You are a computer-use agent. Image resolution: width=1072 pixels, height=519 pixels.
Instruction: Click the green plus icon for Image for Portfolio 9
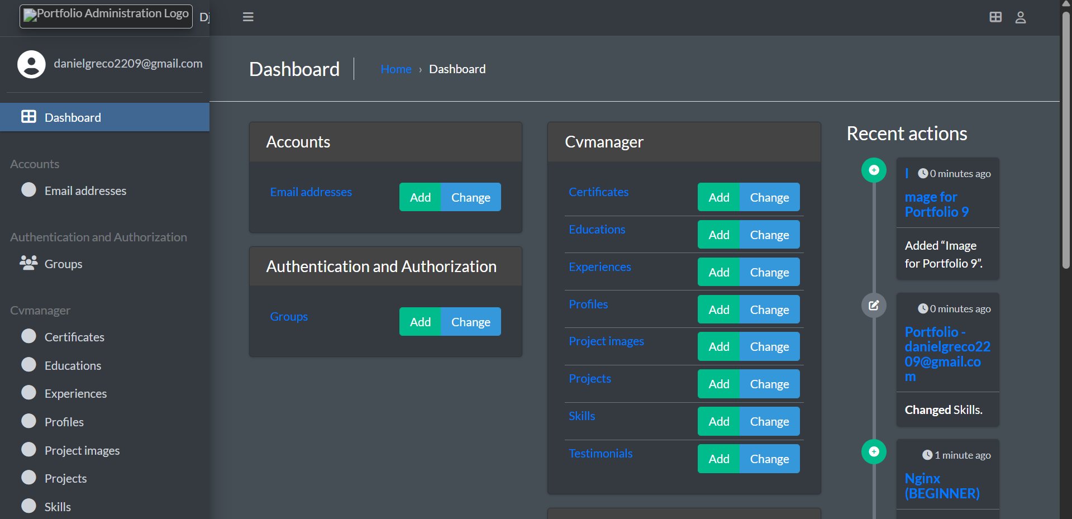[x=874, y=170]
